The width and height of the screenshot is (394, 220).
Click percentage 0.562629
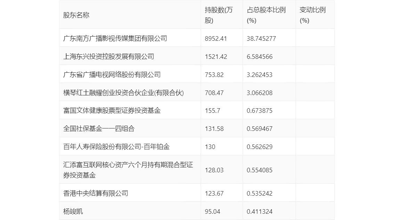(260, 147)
